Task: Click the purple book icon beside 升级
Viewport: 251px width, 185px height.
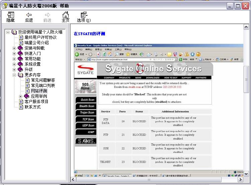Action: coord(20,70)
